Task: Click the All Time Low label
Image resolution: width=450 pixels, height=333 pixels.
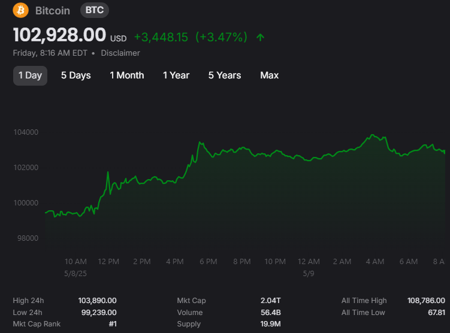Action: [363, 313]
